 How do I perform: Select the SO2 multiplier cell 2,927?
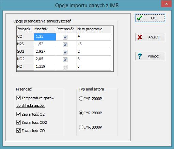point(45,52)
